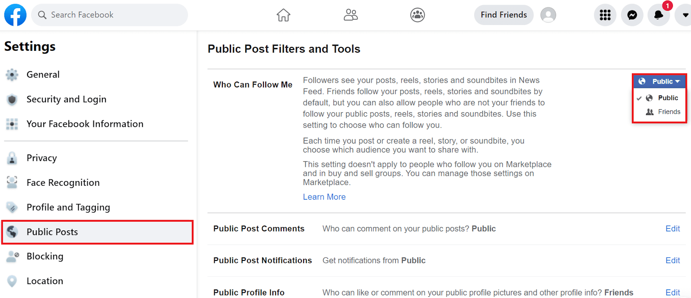
Task: Select the Friends option in follow dropdown
Action: 669,112
